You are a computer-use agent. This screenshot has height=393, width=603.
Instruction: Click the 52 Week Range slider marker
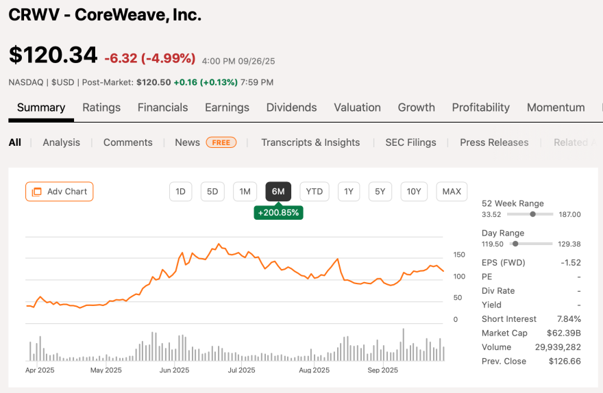click(x=533, y=214)
